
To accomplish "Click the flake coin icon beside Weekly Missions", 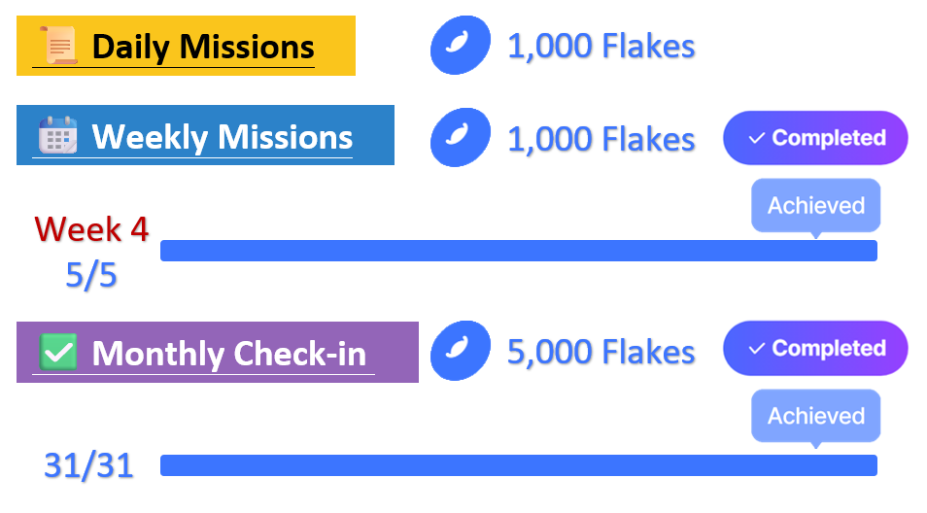I will (x=460, y=137).
